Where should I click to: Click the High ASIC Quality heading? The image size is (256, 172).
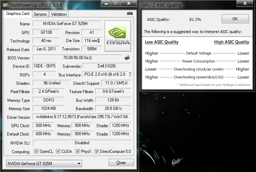pos(231,42)
